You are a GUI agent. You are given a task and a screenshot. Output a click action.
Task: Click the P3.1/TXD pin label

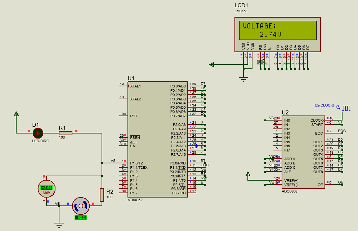(178, 168)
